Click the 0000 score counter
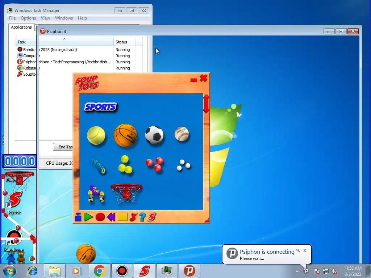 [x=20, y=161]
